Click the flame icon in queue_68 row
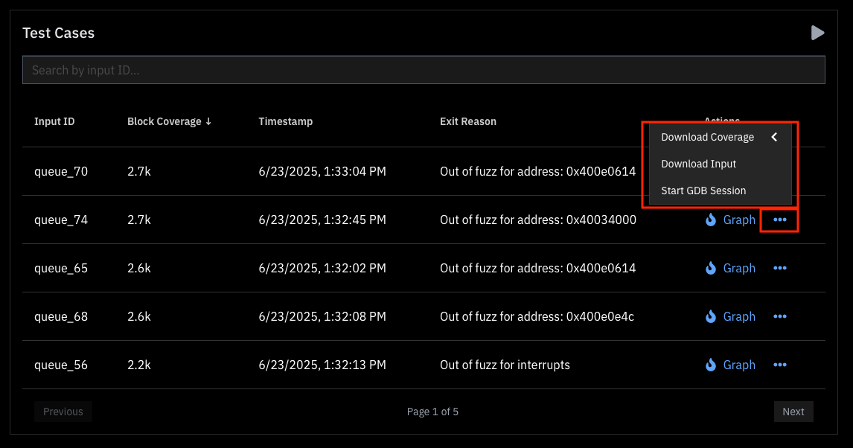This screenshot has height=448, width=853. coord(711,317)
